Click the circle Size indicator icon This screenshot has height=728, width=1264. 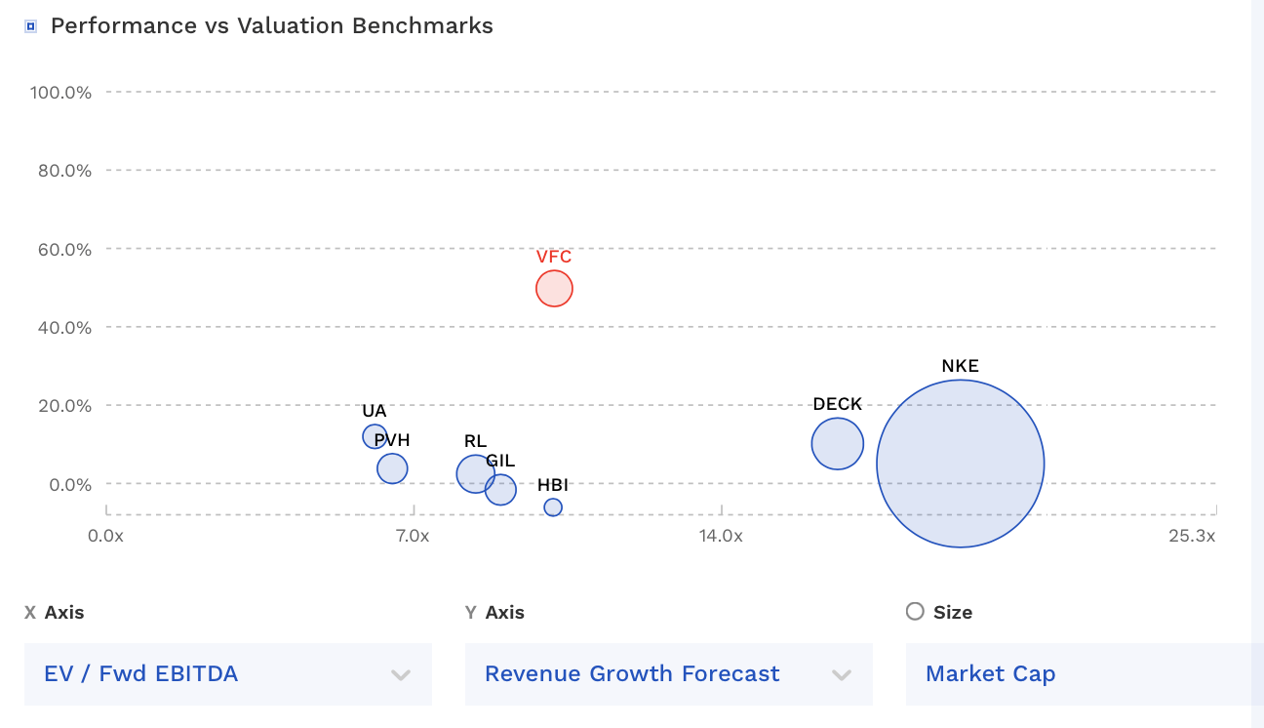pyautogui.click(x=914, y=612)
